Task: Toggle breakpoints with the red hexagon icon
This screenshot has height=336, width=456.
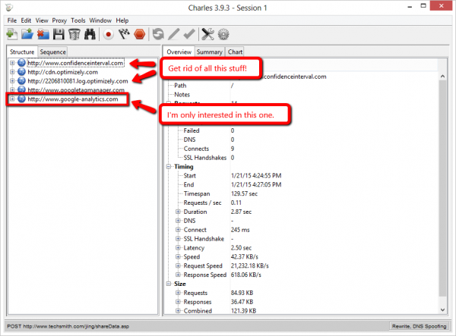Action: [140, 34]
